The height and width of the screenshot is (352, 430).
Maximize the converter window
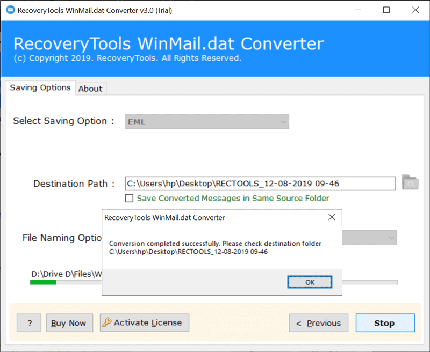click(386, 10)
